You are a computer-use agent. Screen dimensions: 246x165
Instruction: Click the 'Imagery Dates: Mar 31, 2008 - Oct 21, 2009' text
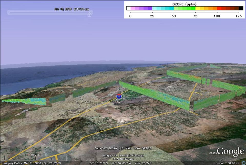pos(32,163)
